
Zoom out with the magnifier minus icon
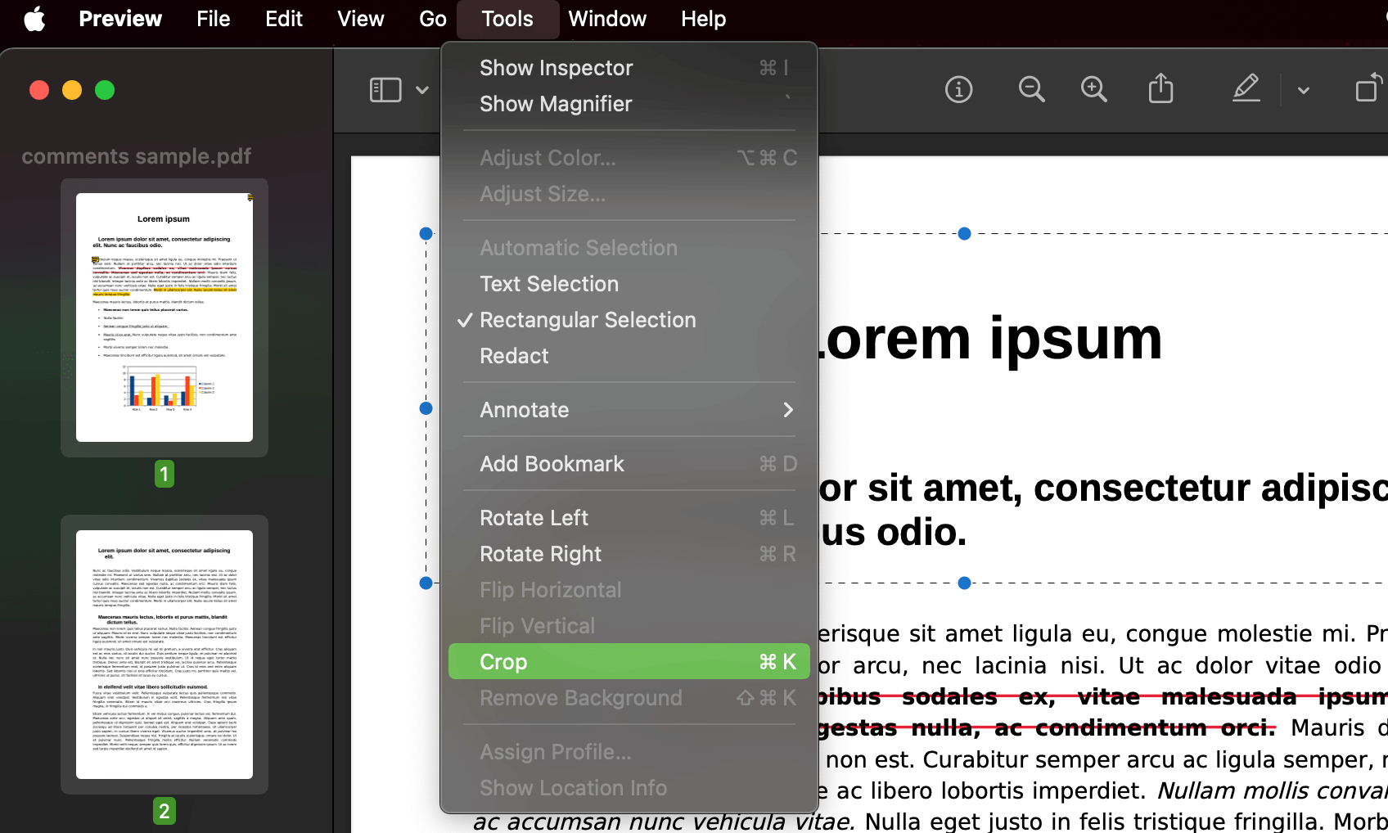pos(1031,89)
